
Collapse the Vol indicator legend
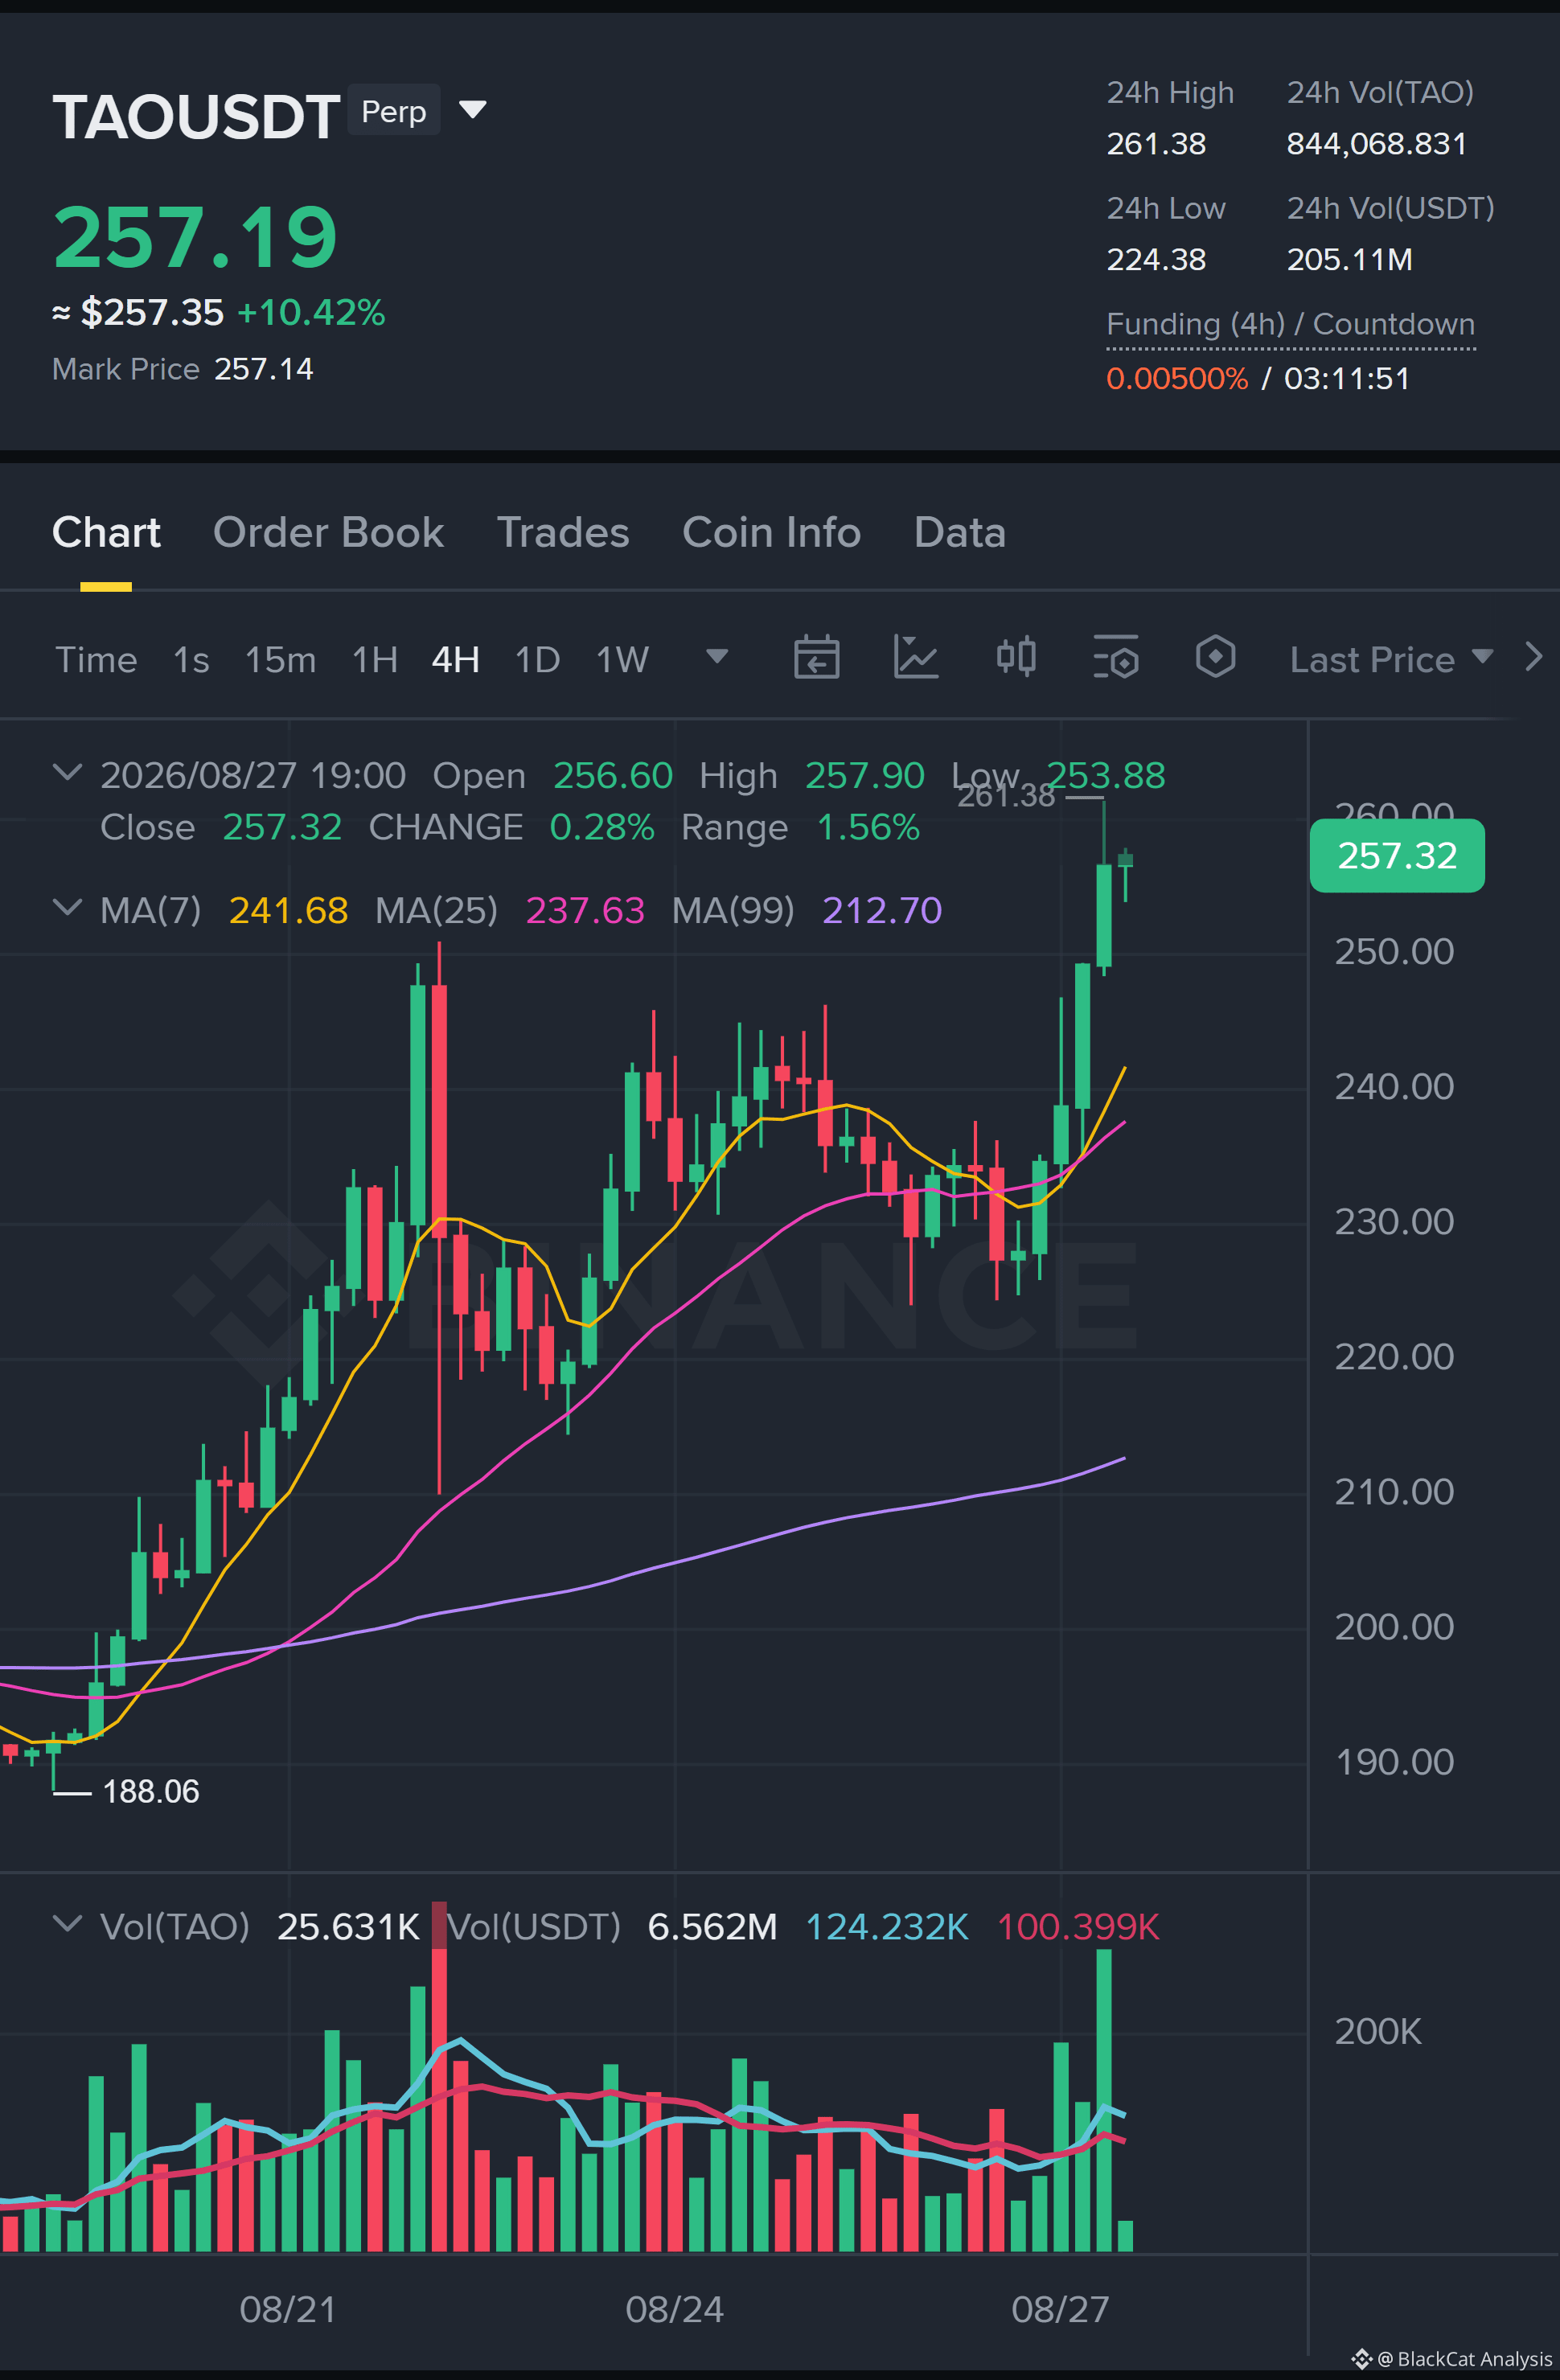click(67, 1923)
